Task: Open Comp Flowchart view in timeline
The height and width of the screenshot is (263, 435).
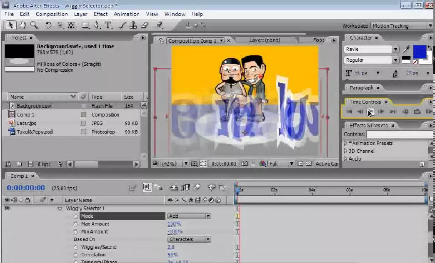Action: click(132, 188)
